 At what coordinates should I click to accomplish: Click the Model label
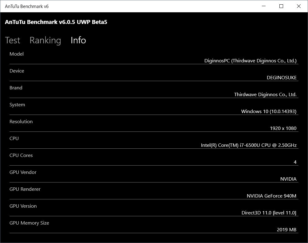click(x=17, y=54)
